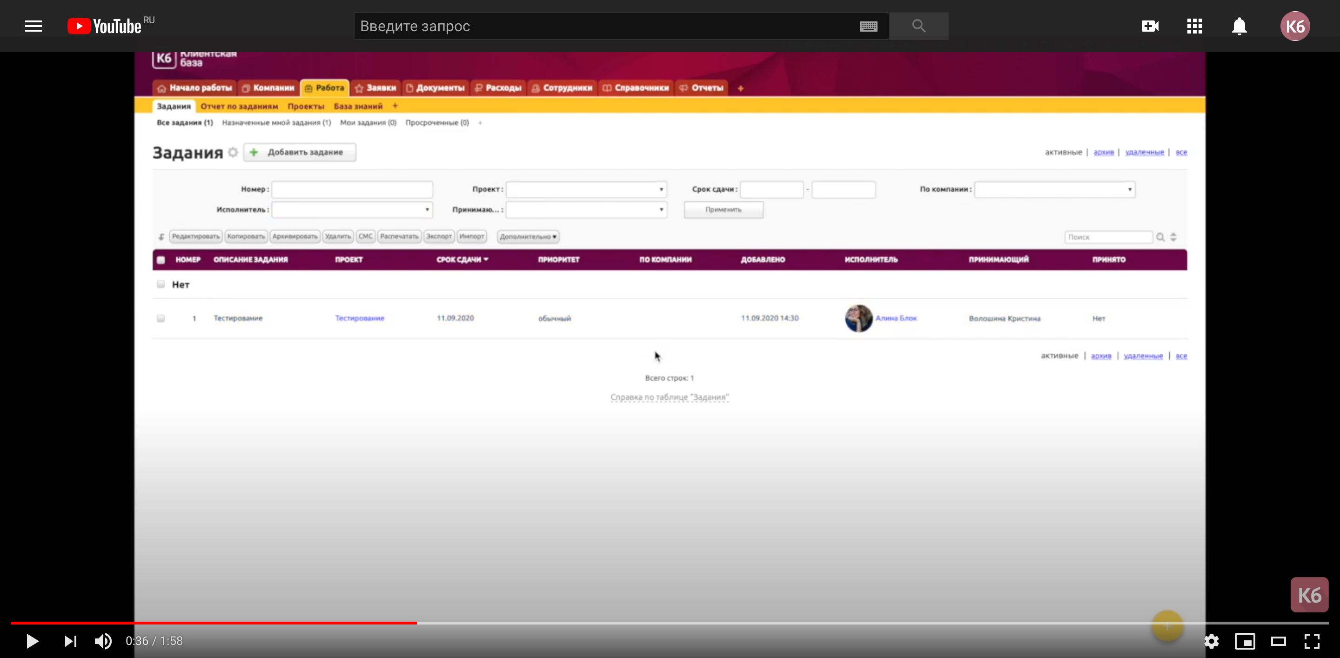Seek using the video progress bar
Screen dimensions: 1340x658
[728, 623]
